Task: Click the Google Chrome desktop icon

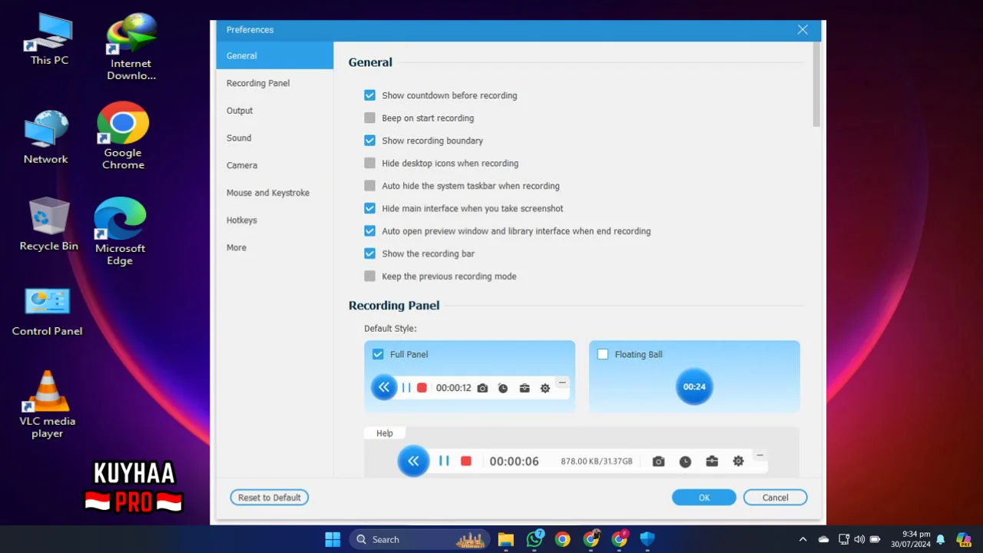Action: click(123, 136)
